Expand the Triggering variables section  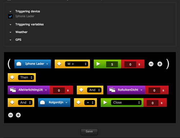(x=10, y=25)
